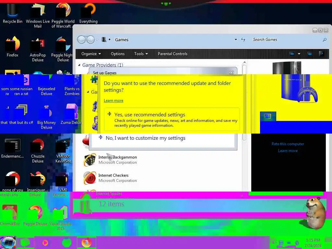Image resolution: width=332 pixels, height=249 pixels.
Task: Click Learn more link in Set up Games dialog
Action: point(113,101)
